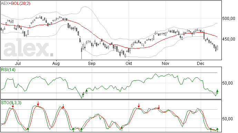Select the Okt month label
Viewport: 238px width, 133px height.
click(x=129, y=63)
